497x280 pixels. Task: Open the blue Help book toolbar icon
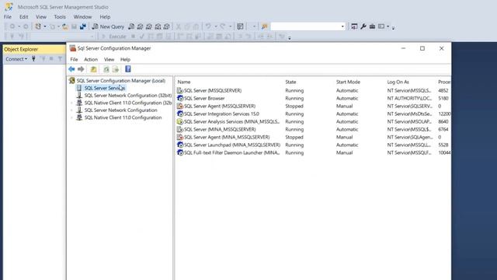click(x=128, y=69)
